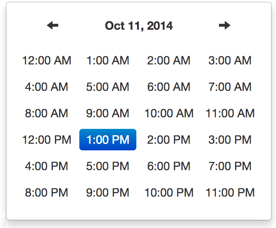Screen dimensions: 276x228
Task: Select the 12:00 AM time slot
Action: tap(47, 60)
